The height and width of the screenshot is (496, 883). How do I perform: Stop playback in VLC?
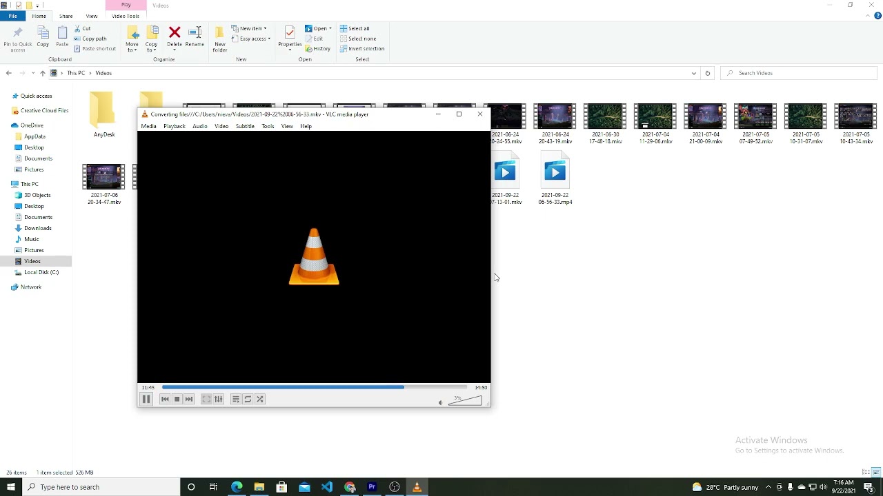[177, 400]
